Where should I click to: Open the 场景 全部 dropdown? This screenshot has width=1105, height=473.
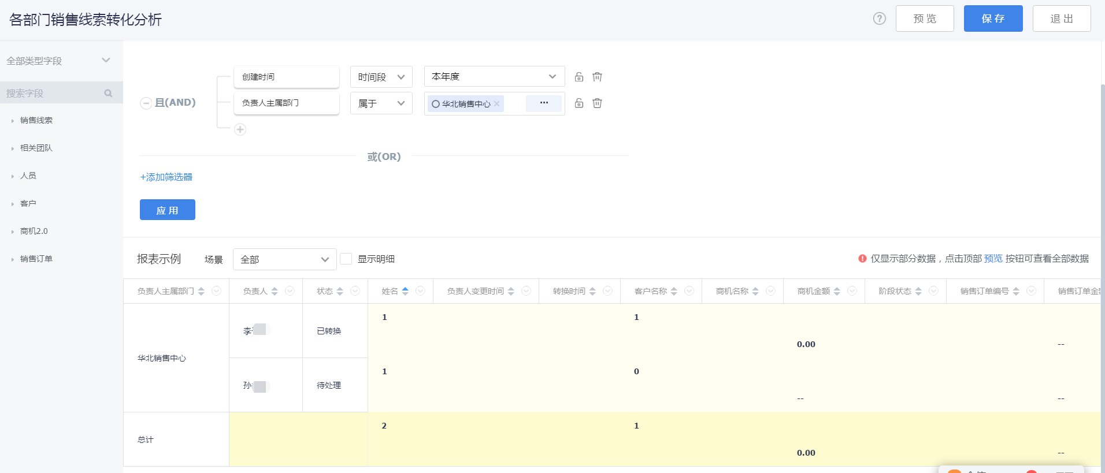(285, 259)
